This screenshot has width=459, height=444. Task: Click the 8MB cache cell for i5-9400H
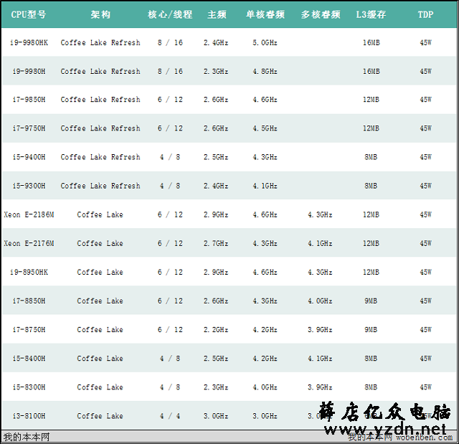click(371, 157)
